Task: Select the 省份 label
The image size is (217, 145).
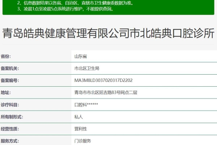Action: tap(6, 57)
